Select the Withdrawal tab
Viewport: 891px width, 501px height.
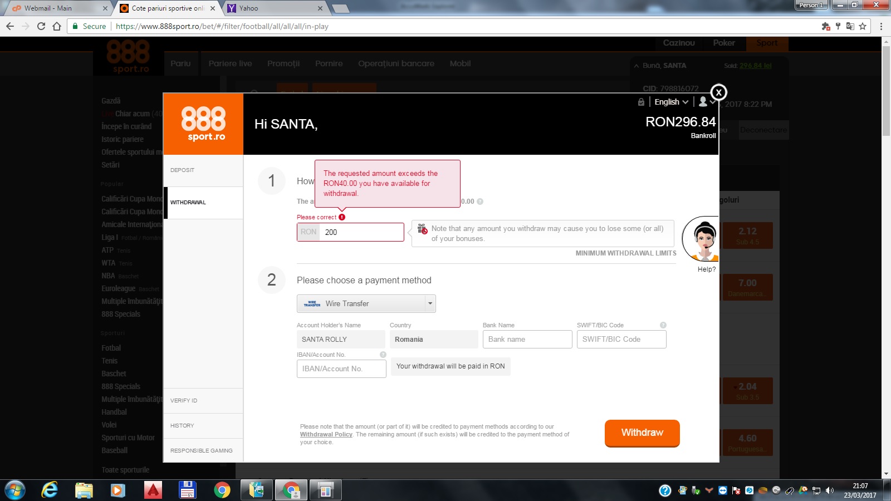click(x=203, y=203)
